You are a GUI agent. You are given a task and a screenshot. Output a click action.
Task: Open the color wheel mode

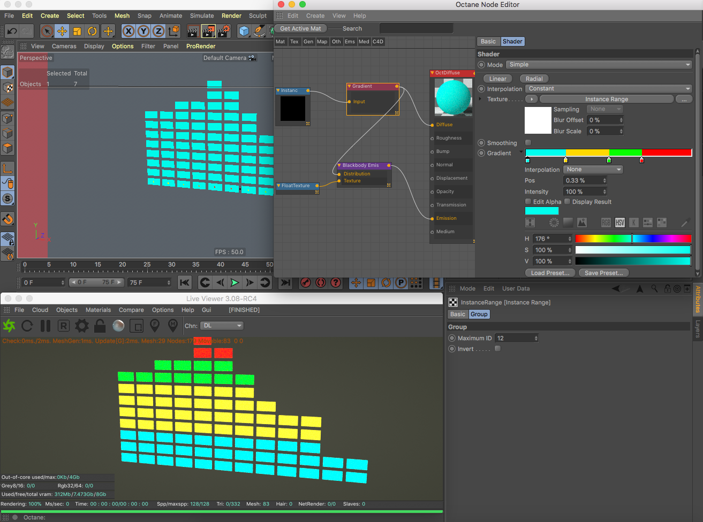[554, 222]
